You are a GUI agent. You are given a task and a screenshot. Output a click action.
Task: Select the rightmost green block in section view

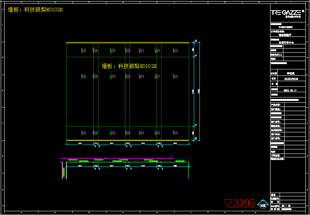(179, 162)
